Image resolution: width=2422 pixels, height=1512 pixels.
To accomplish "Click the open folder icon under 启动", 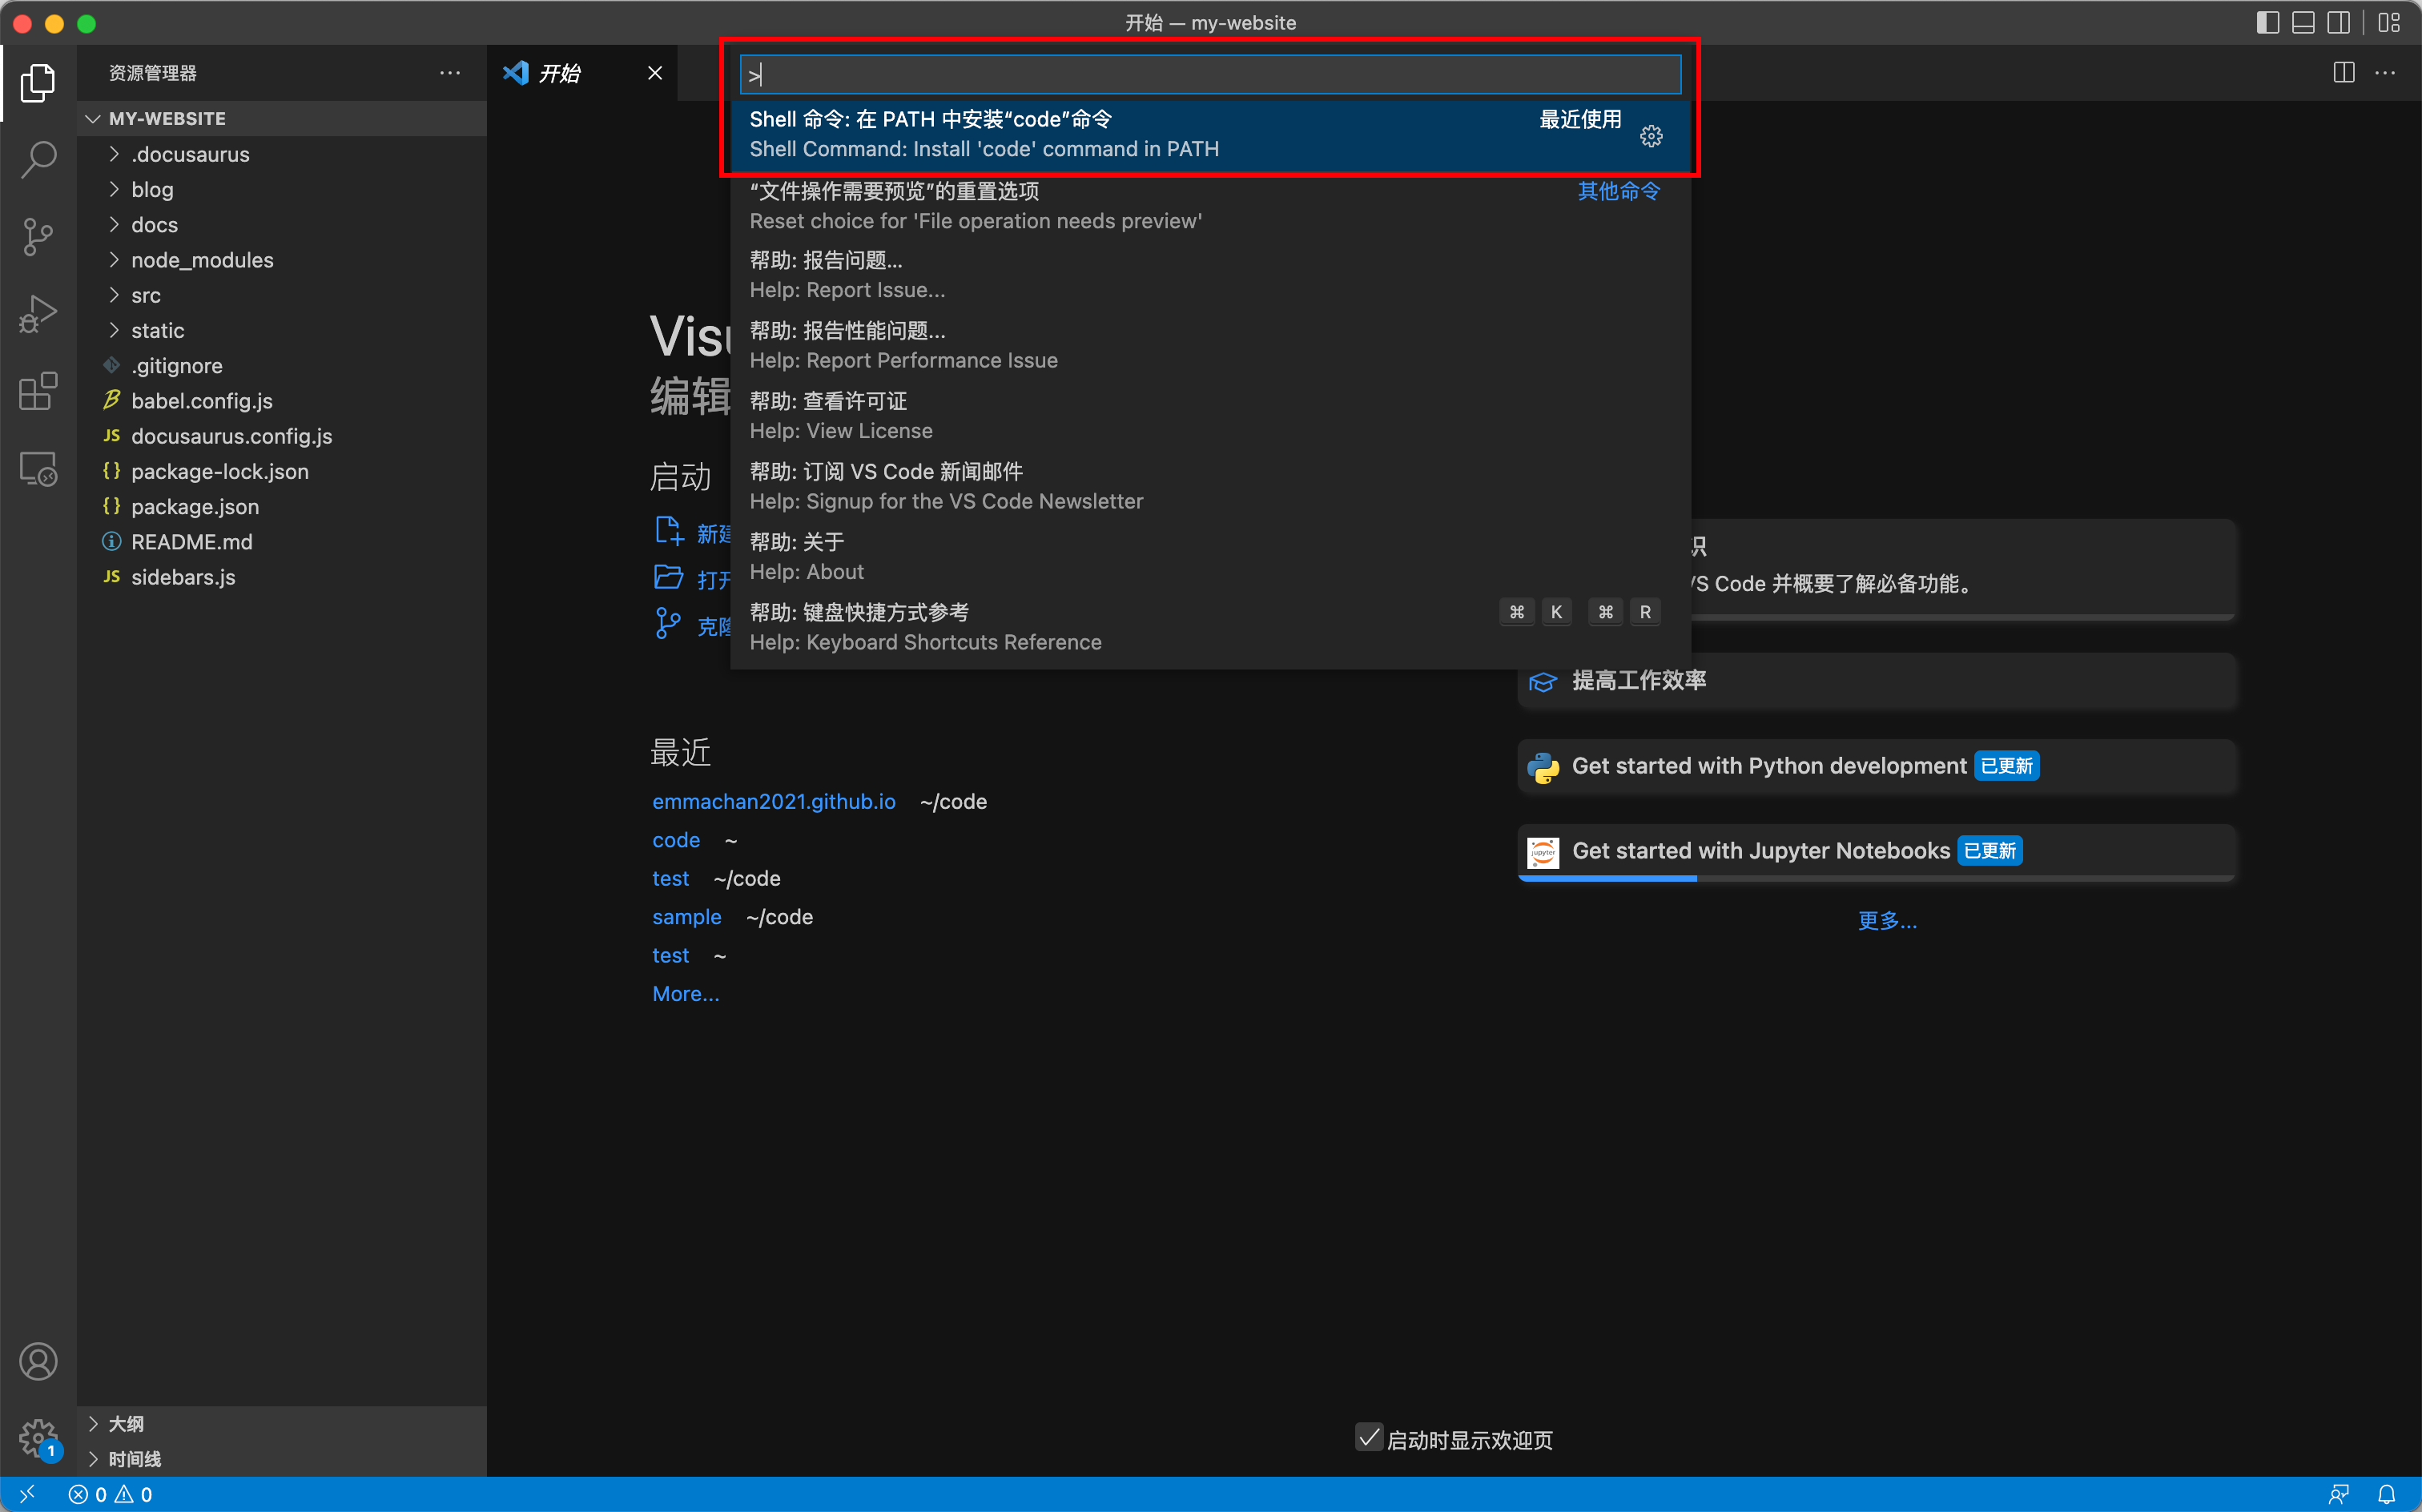I will pyautogui.click(x=668, y=577).
